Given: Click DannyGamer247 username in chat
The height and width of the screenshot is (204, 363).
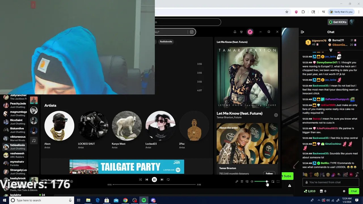Looking at the screenshot, I should click(327, 62).
